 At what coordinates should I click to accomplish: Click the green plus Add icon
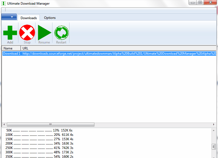pos(10,33)
